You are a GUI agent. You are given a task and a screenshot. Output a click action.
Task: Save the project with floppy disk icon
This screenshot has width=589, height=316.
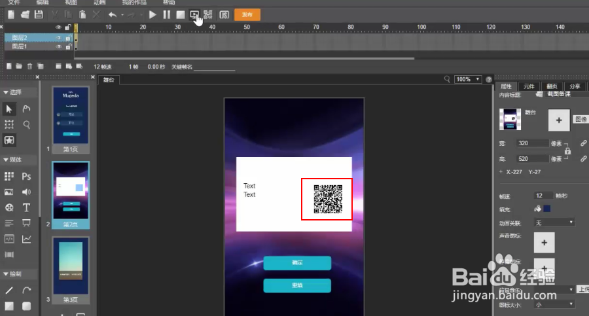coord(39,14)
